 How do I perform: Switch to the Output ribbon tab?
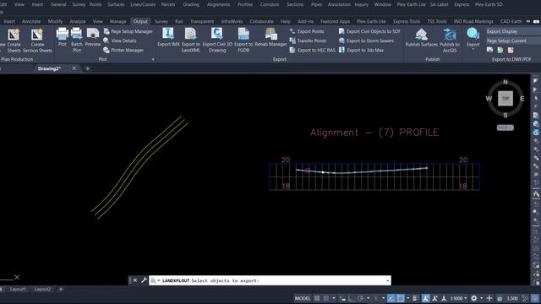click(140, 21)
